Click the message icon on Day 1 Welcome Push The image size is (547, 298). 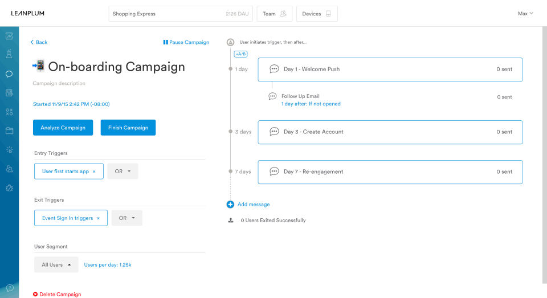(x=274, y=70)
